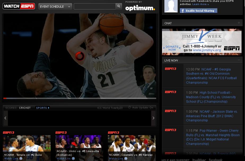Click the Facebook profile avatar placeholder
Viewport: 245px width, 161px height.
(x=171, y=6)
